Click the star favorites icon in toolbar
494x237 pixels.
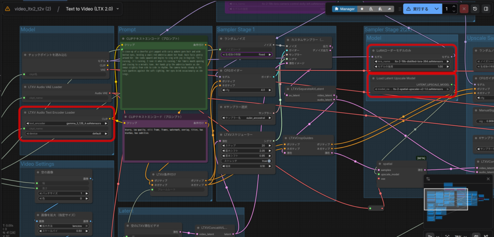tap(362, 9)
